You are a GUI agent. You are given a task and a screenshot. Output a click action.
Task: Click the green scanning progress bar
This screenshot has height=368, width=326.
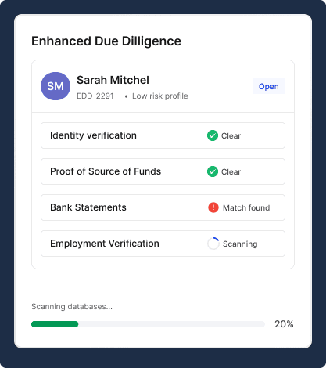click(55, 324)
